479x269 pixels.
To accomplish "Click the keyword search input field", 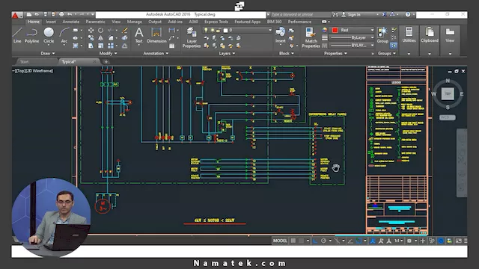I will [300, 14].
